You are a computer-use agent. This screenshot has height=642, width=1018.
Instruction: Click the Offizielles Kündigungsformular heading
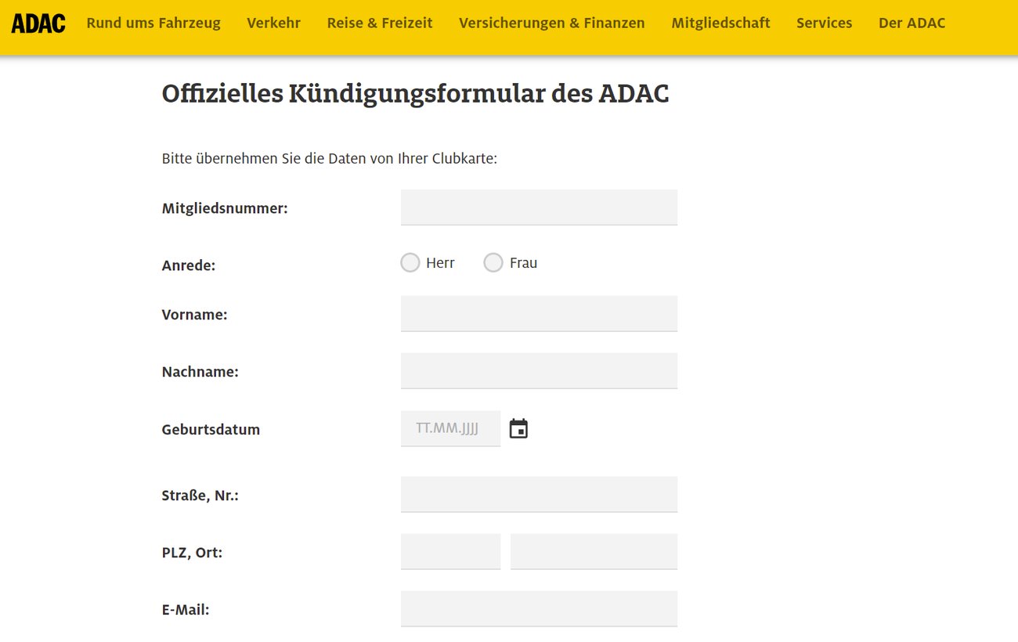415,94
